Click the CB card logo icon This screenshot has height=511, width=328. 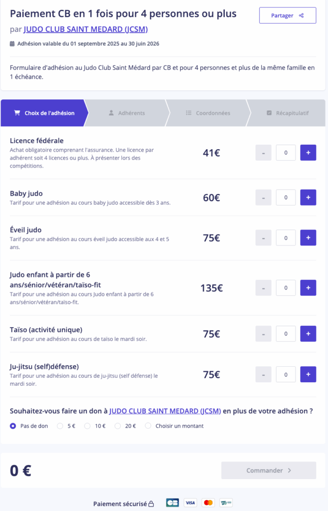(x=173, y=503)
